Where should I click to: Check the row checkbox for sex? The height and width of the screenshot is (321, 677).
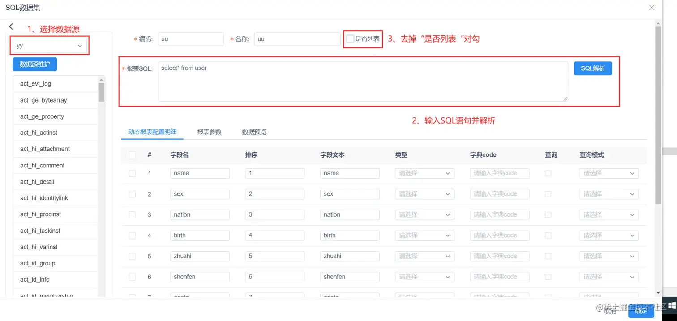pos(132,194)
